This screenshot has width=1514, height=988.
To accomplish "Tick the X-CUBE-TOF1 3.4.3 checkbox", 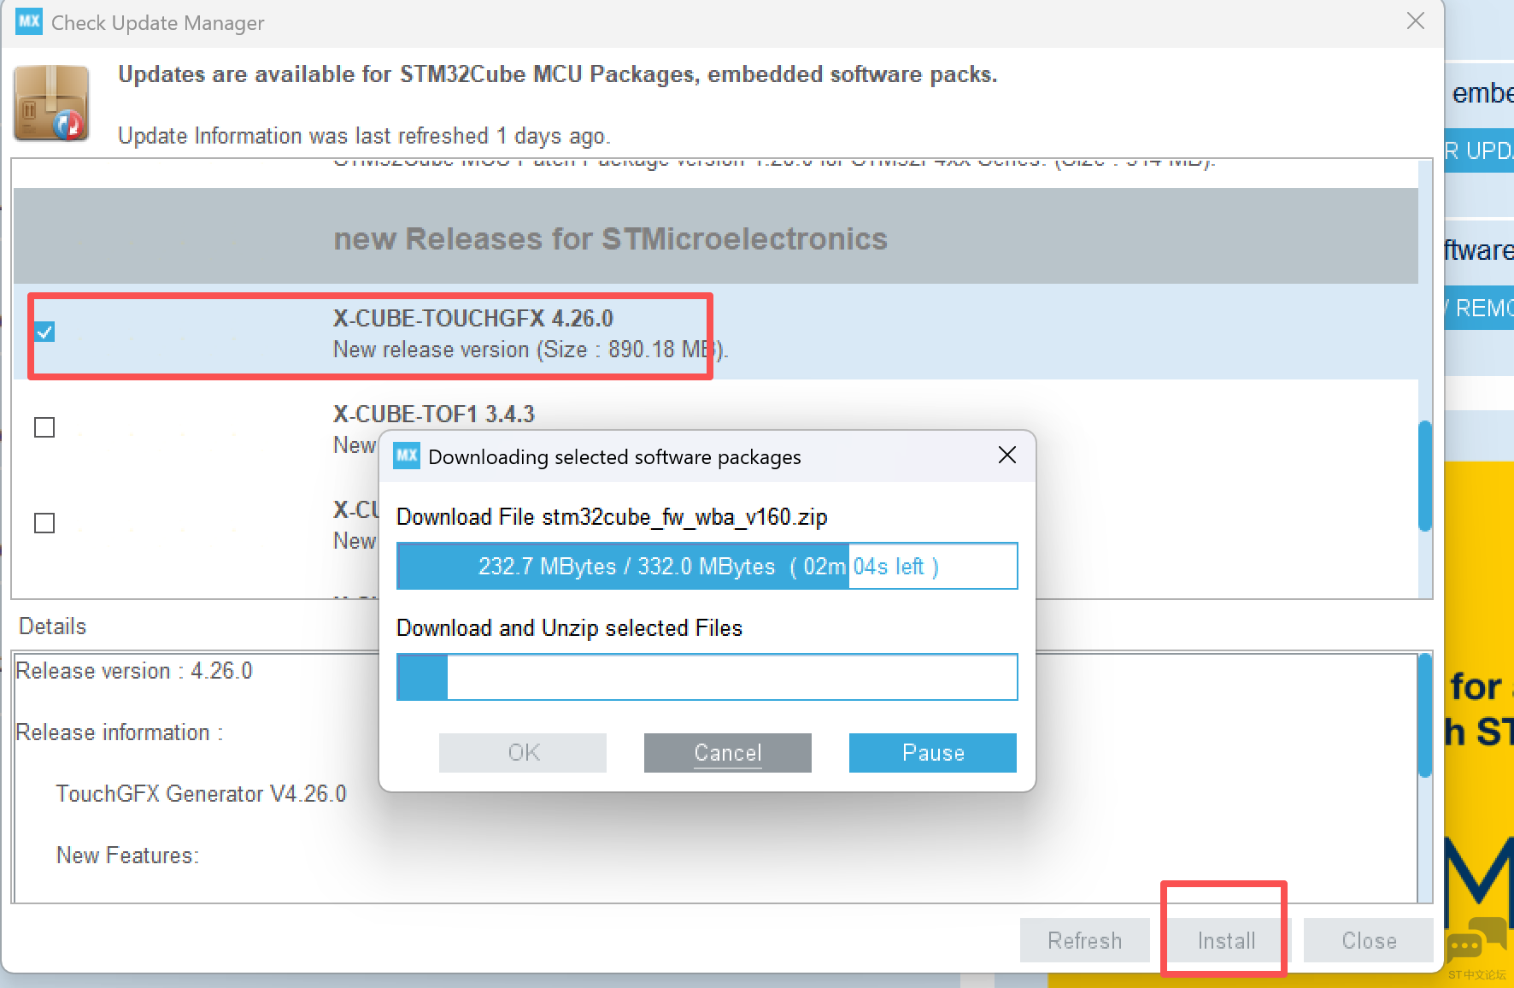I will click(44, 427).
